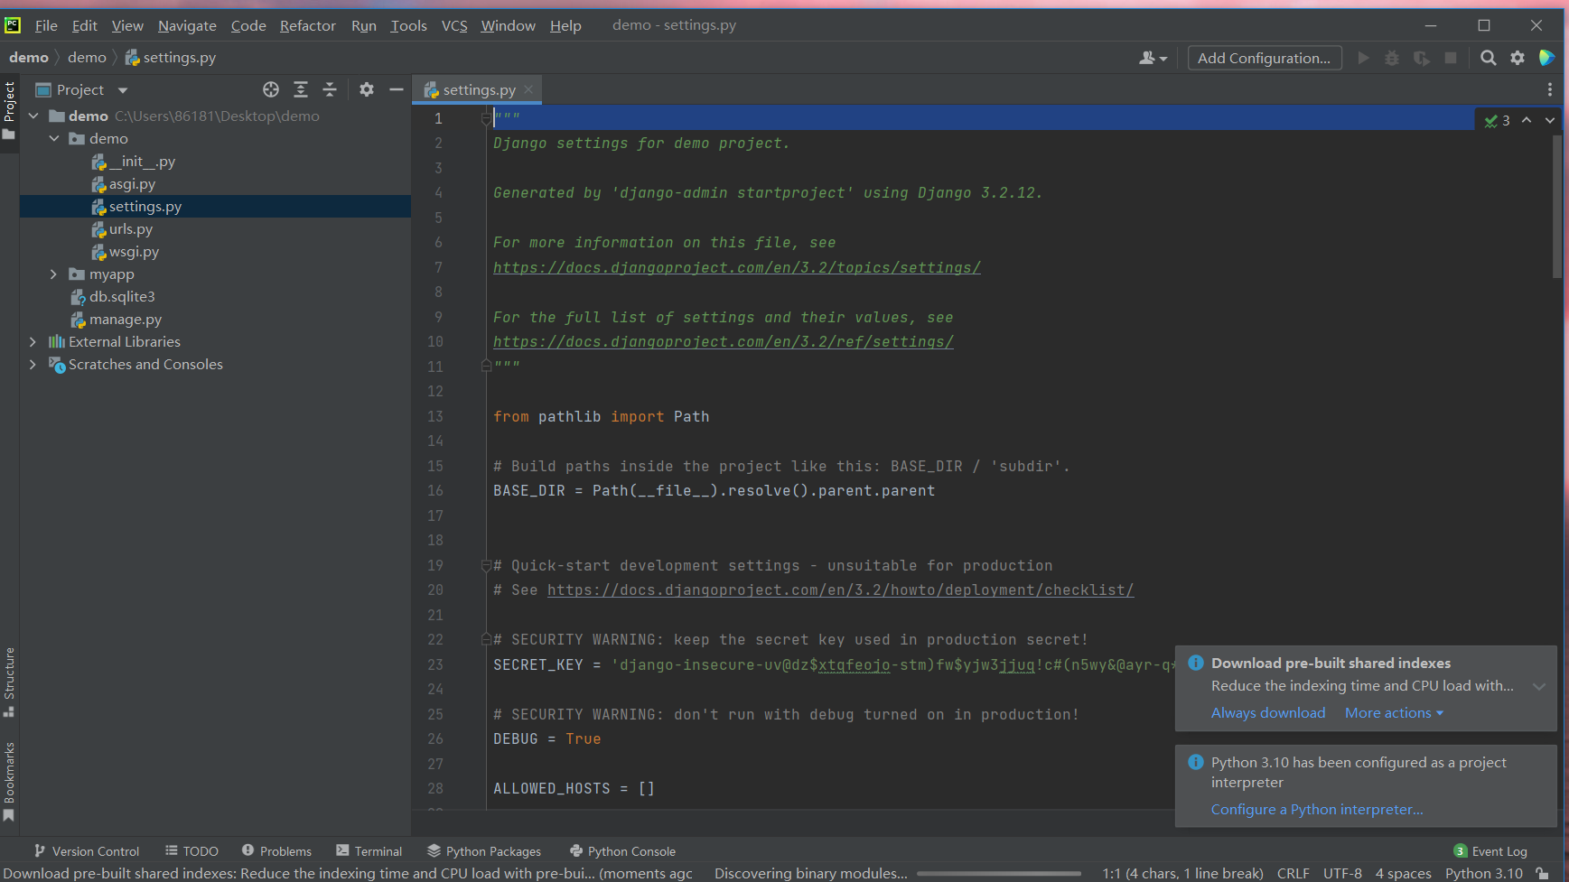Viewport: 1569px width, 882px height.
Task: Open Search Everywhere magnifier icon
Action: click(1489, 58)
